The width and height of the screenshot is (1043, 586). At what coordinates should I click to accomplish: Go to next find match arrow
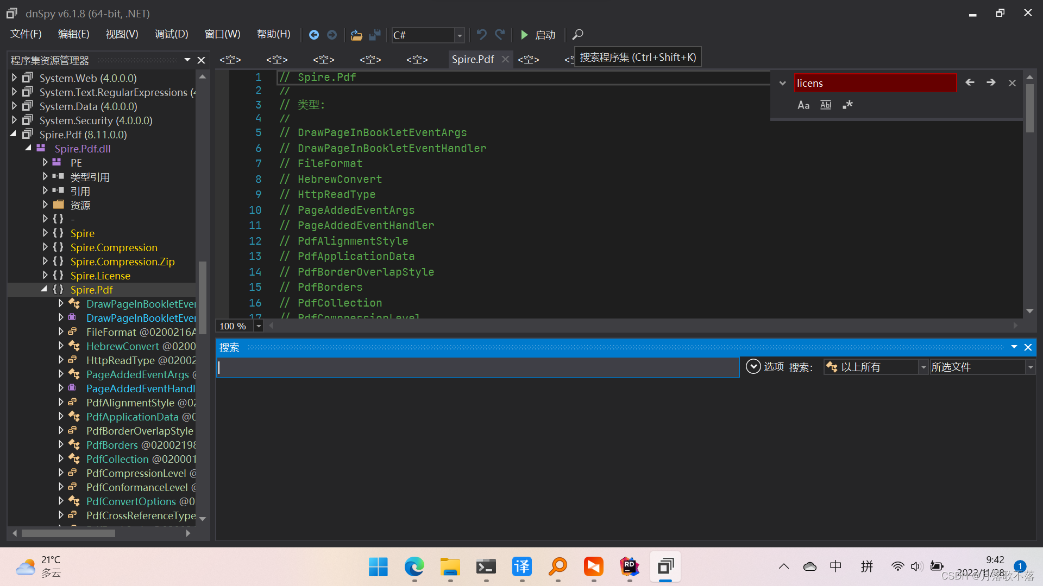(x=991, y=82)
